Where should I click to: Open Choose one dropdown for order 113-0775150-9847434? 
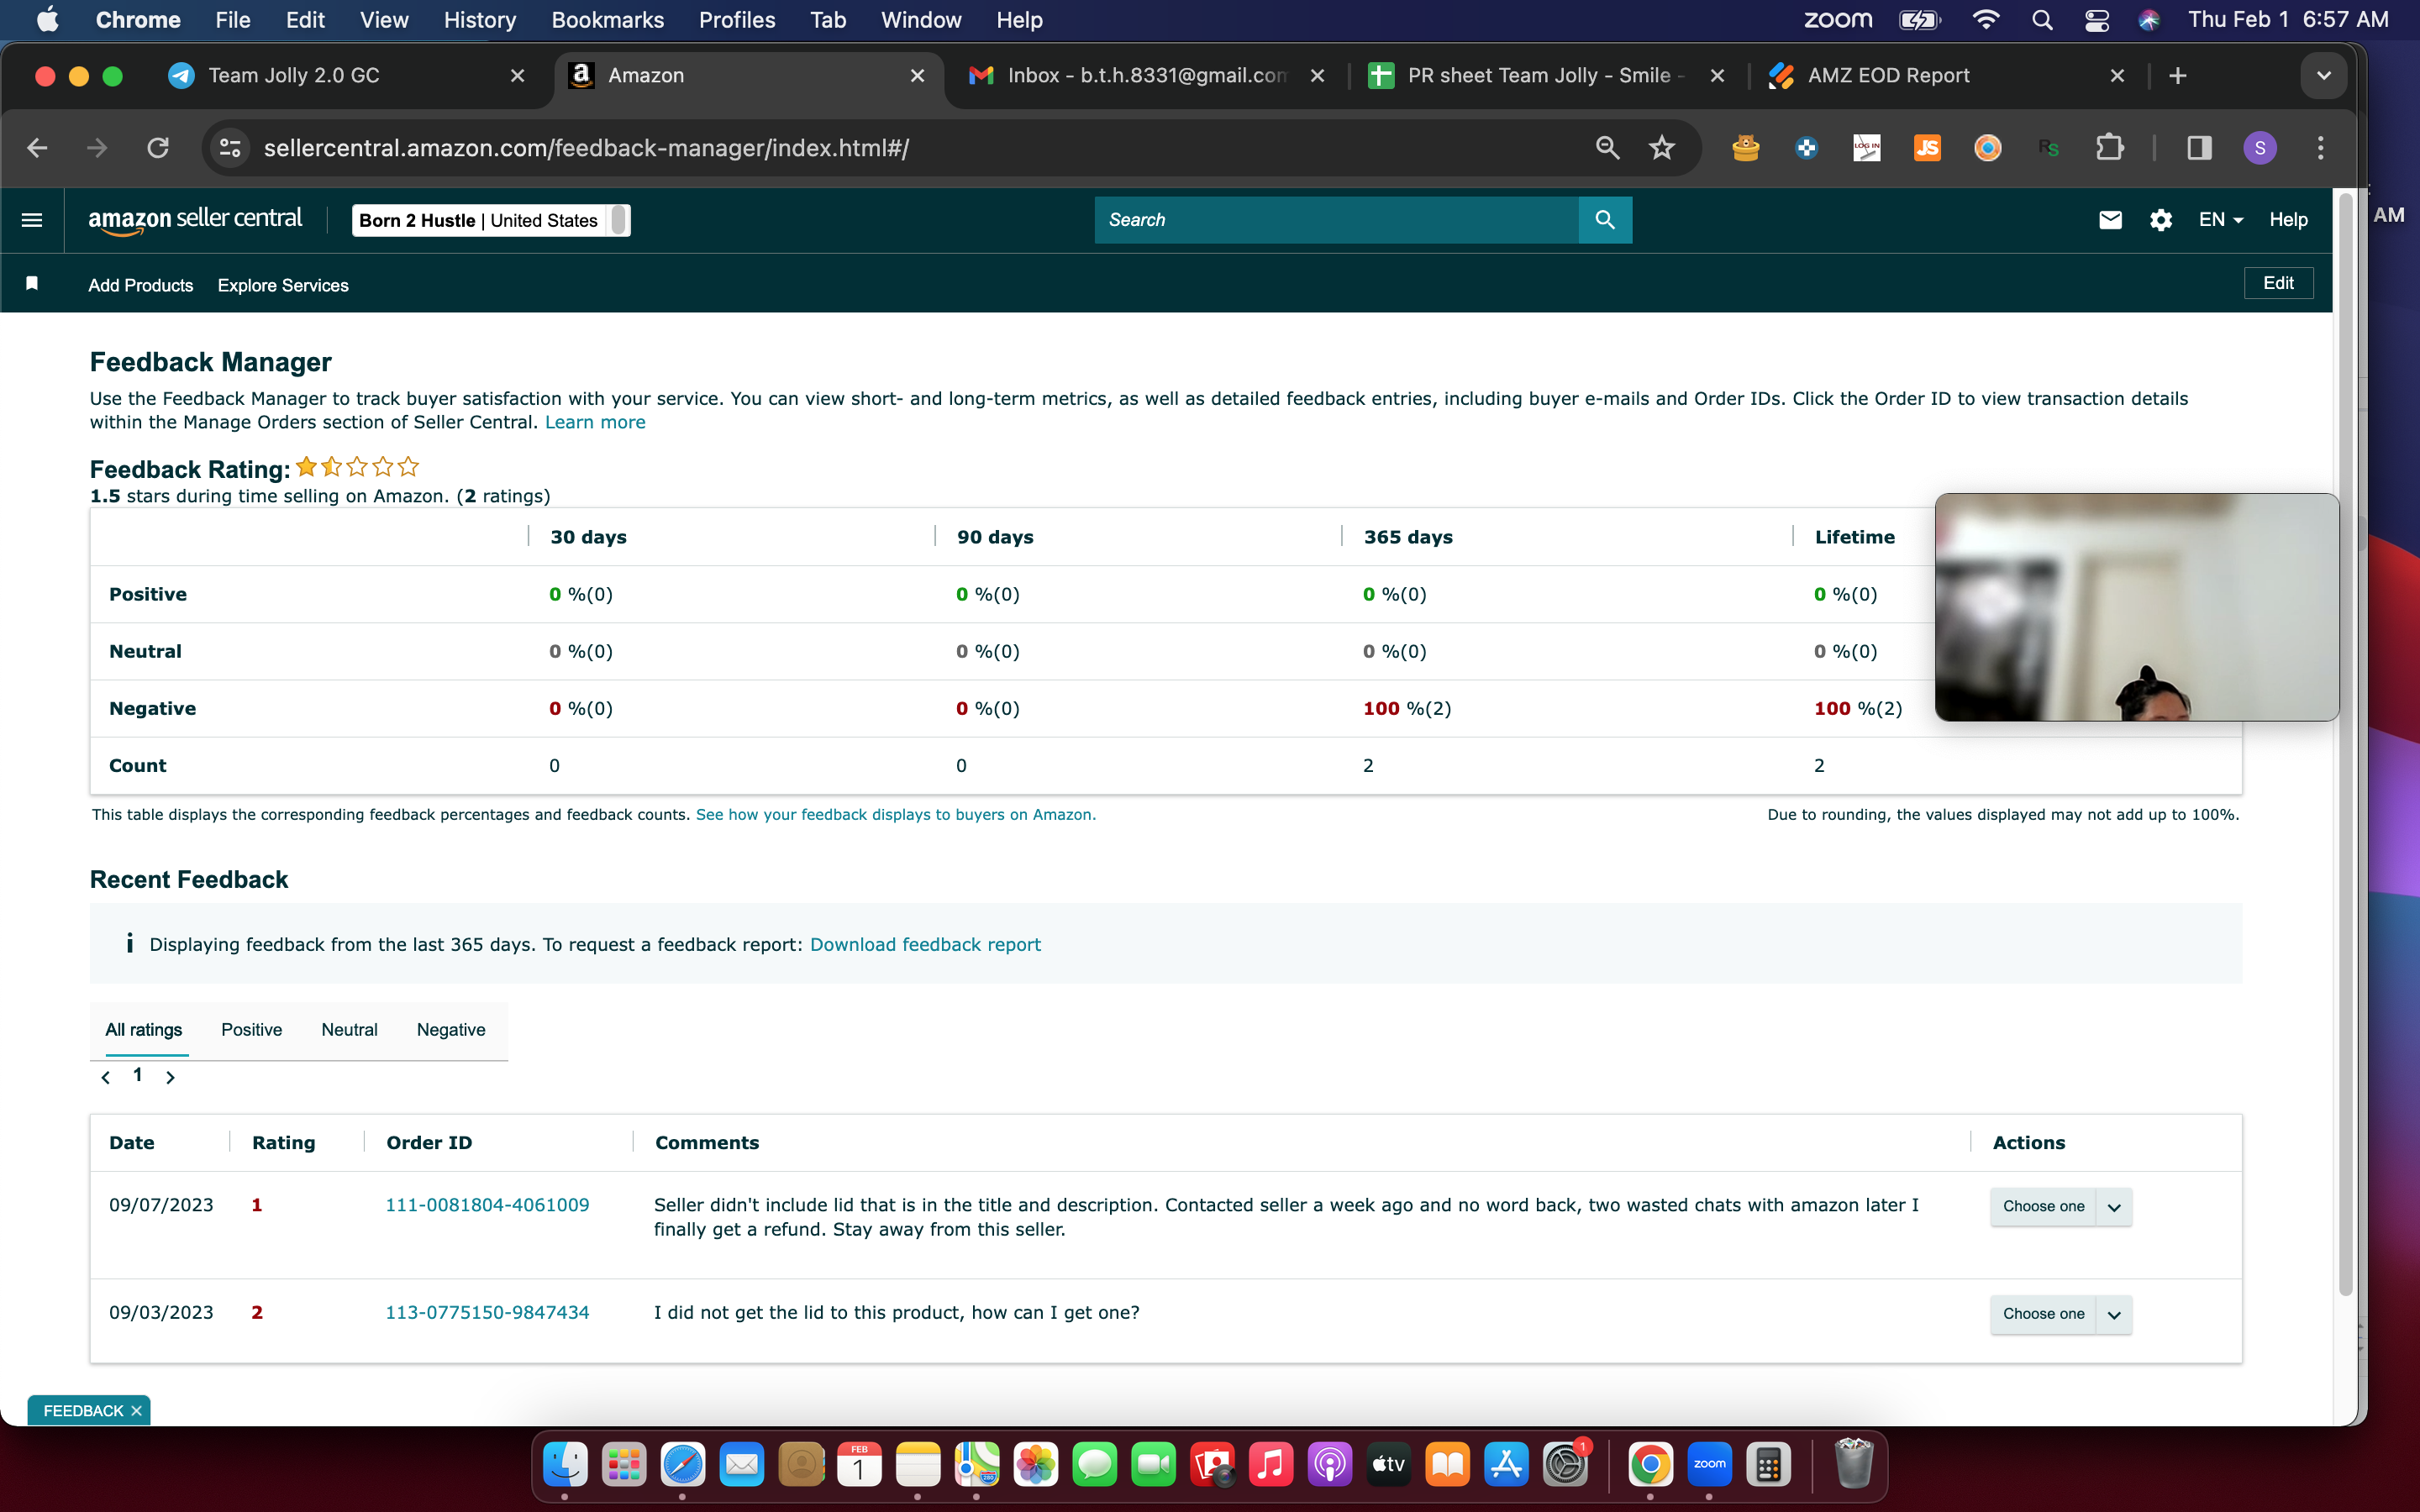click(x=2060, y=1314)
